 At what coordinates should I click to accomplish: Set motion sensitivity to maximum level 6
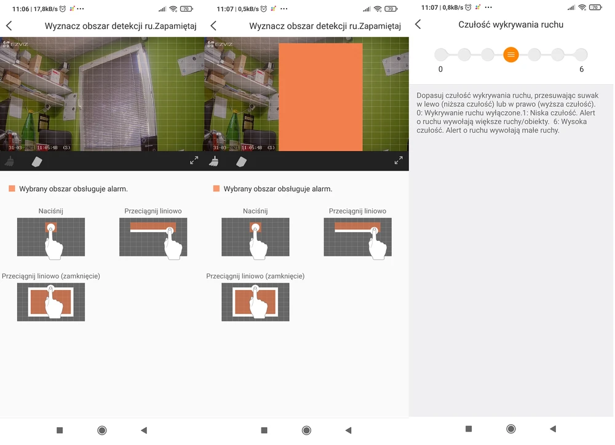click(x=581, y=55)
